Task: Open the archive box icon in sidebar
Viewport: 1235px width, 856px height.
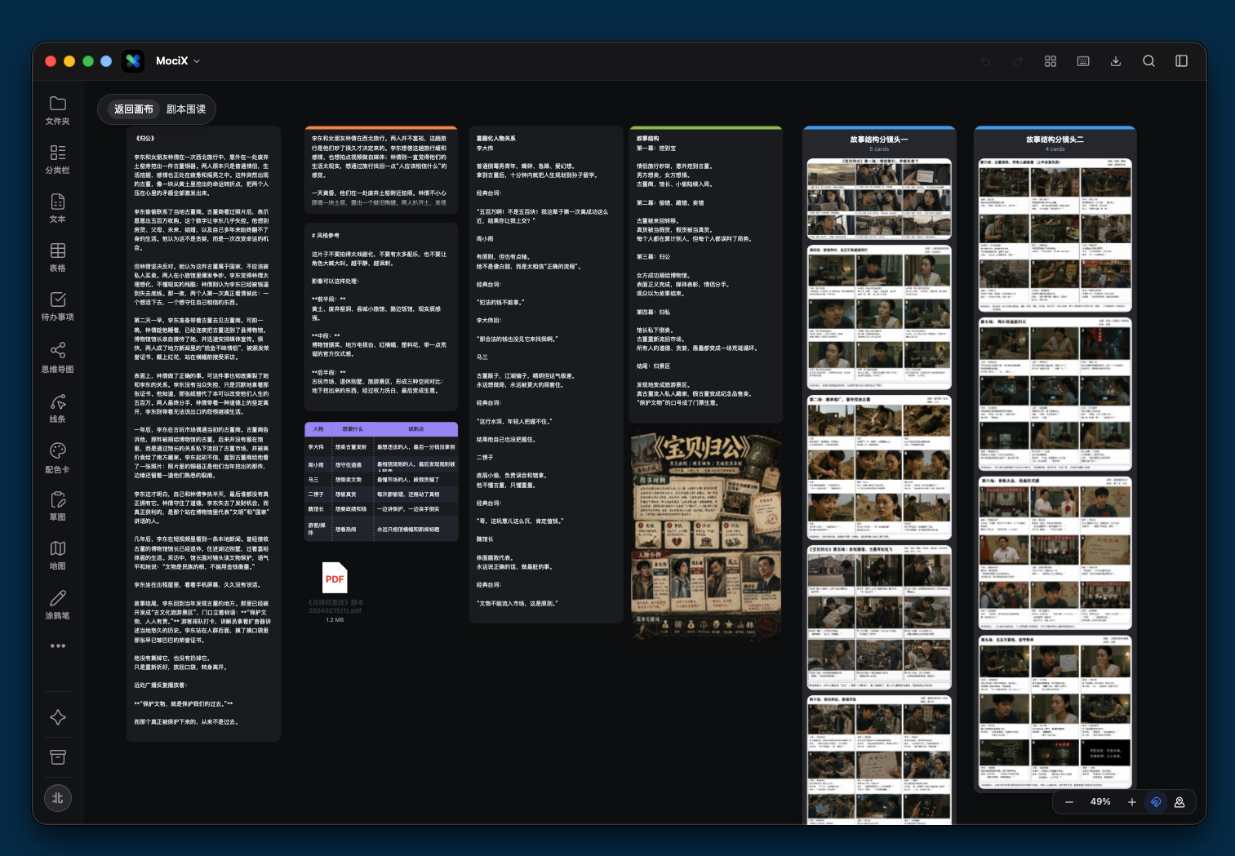Action: (x=58, y=757)
